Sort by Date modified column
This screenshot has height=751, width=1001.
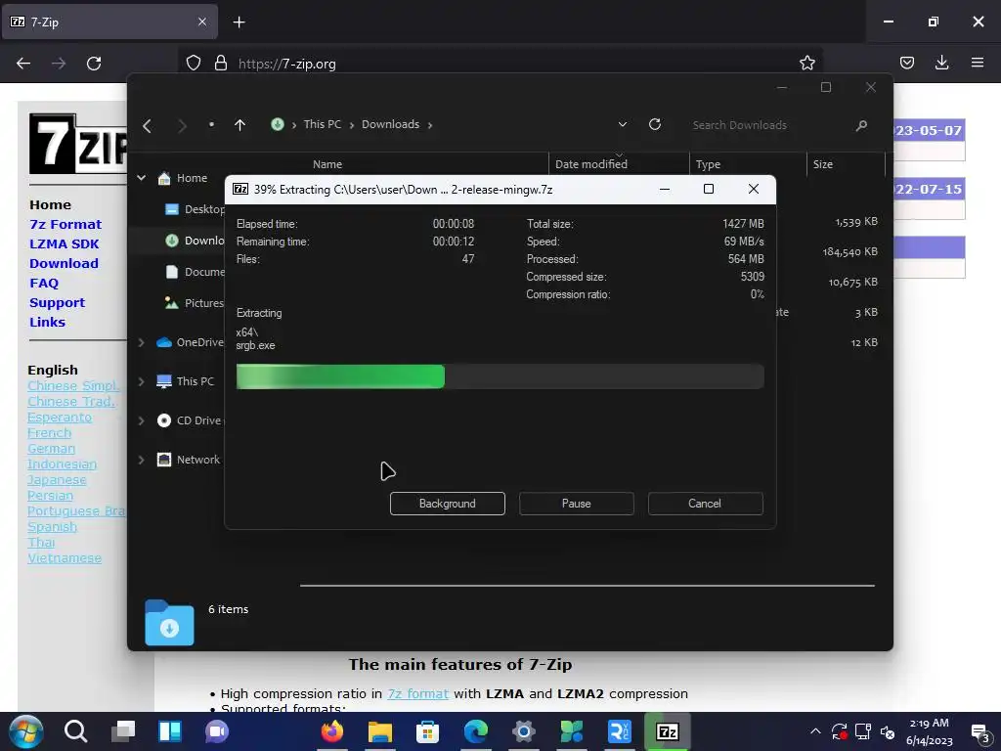[x=591, y=164]
